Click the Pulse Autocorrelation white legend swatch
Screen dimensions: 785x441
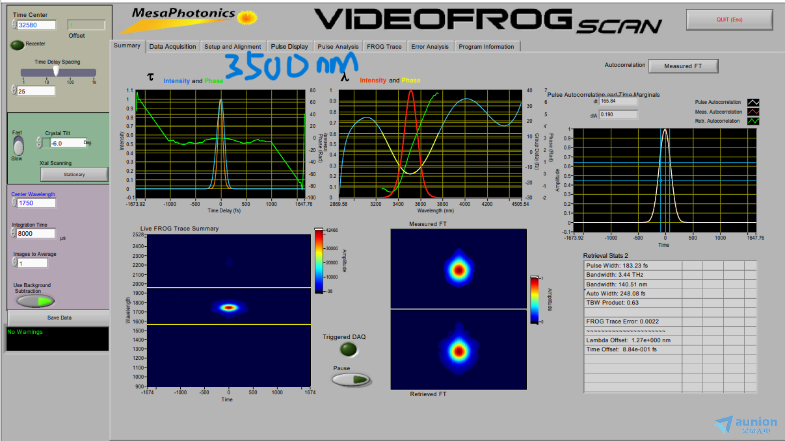754,102
